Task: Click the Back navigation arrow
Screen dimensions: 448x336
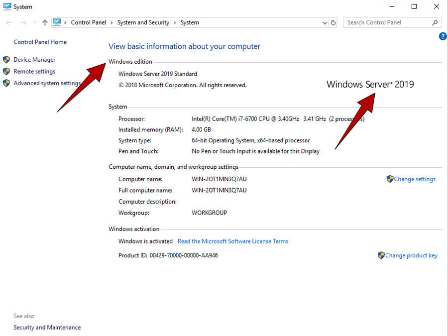Action: tap(9, 22)
